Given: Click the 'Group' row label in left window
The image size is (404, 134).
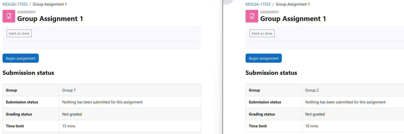Looking at the screenshot, I should (11, 90).
